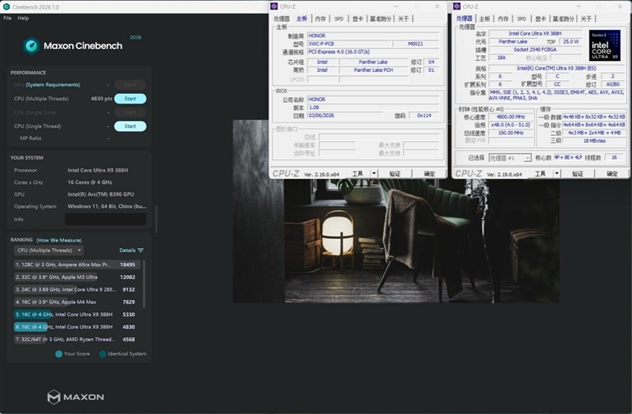Toggle the ranking Details filter

pyautogui.click(x=131, y=250)
